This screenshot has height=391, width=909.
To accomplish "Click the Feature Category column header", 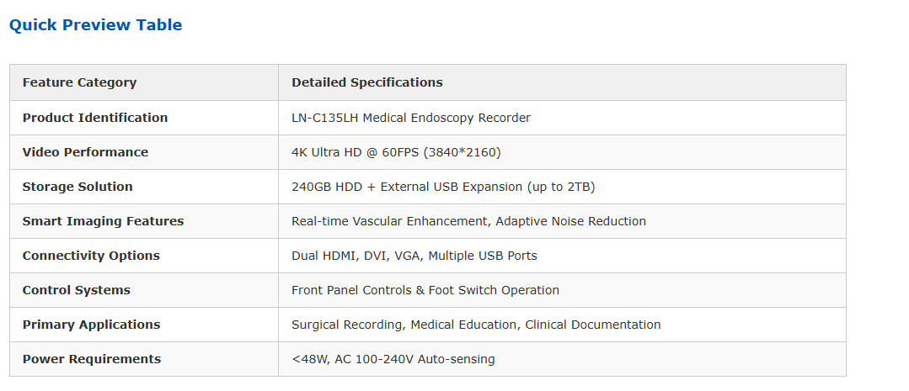I will point(79,82).
